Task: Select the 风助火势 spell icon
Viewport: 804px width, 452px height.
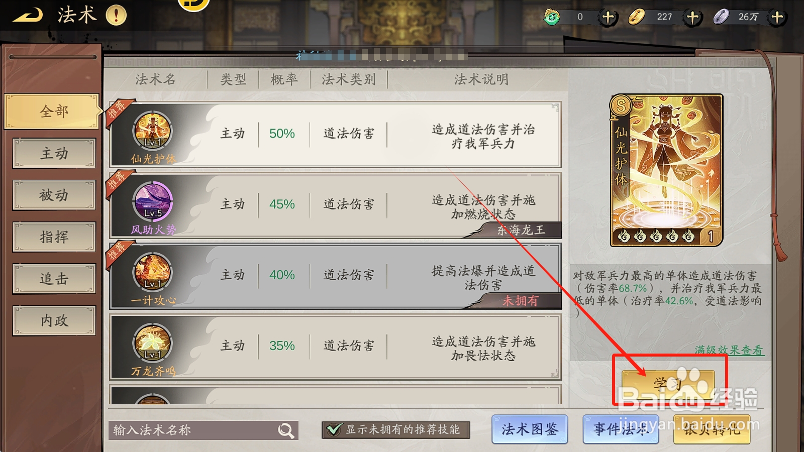Action: [152, 202]
